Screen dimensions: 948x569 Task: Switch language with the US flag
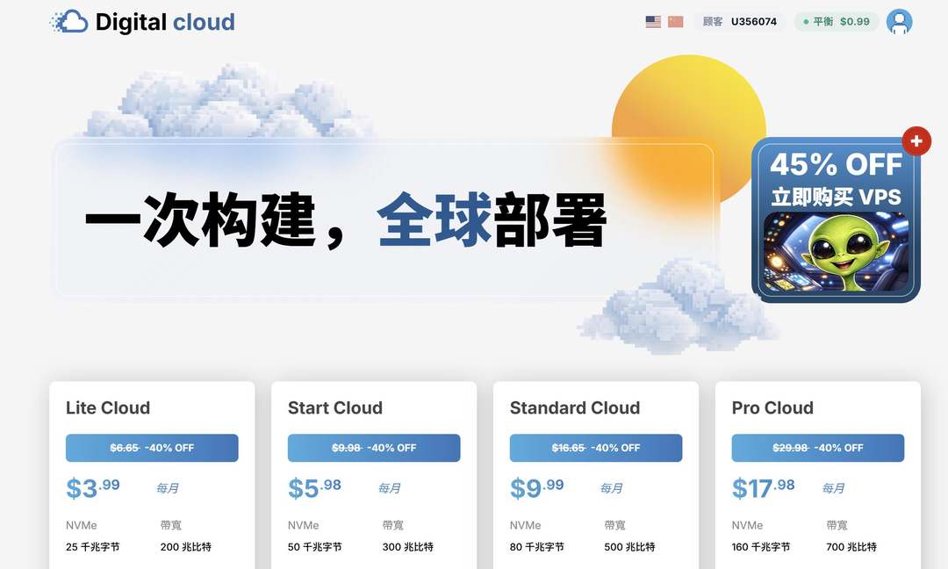pyautogui.click(x=653, y=22)
